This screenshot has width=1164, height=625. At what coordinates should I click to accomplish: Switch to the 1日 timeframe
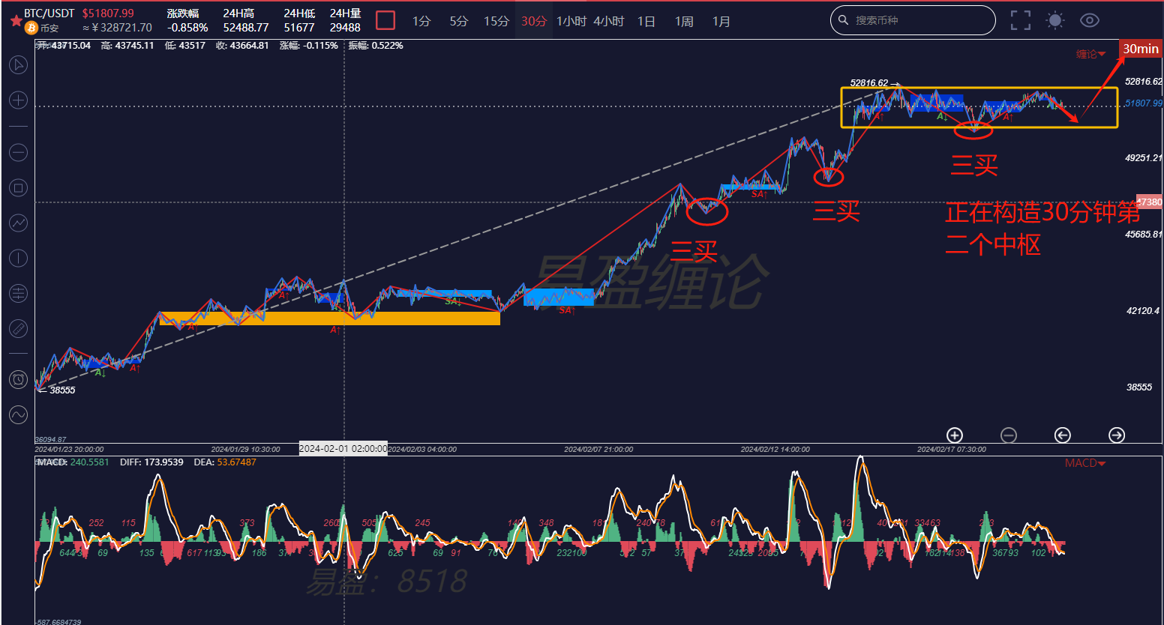646,21
